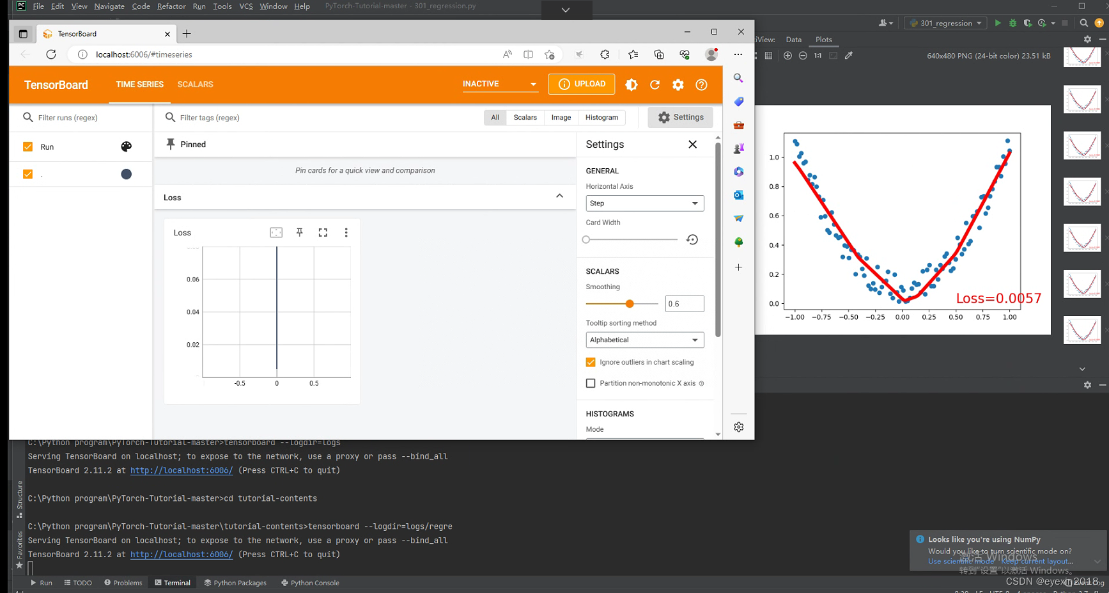
Task: Open browser extensions puzzle icon
Action: [605, 54]
